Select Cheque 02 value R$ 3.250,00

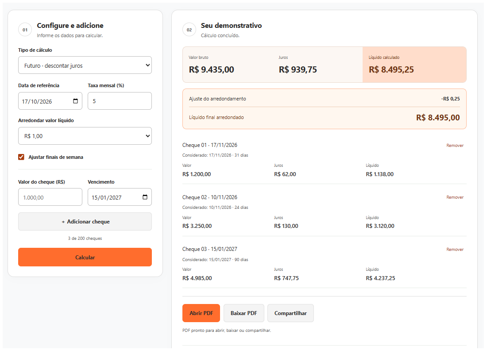(197, 226)
